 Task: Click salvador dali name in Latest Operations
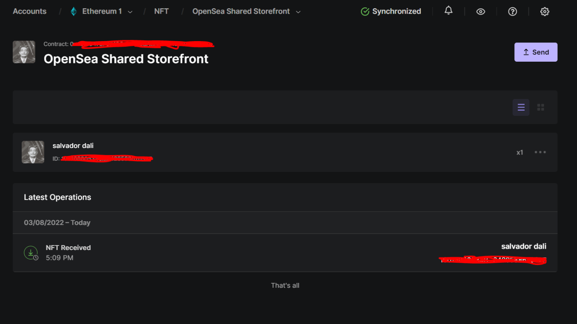[x=524, y=246]
